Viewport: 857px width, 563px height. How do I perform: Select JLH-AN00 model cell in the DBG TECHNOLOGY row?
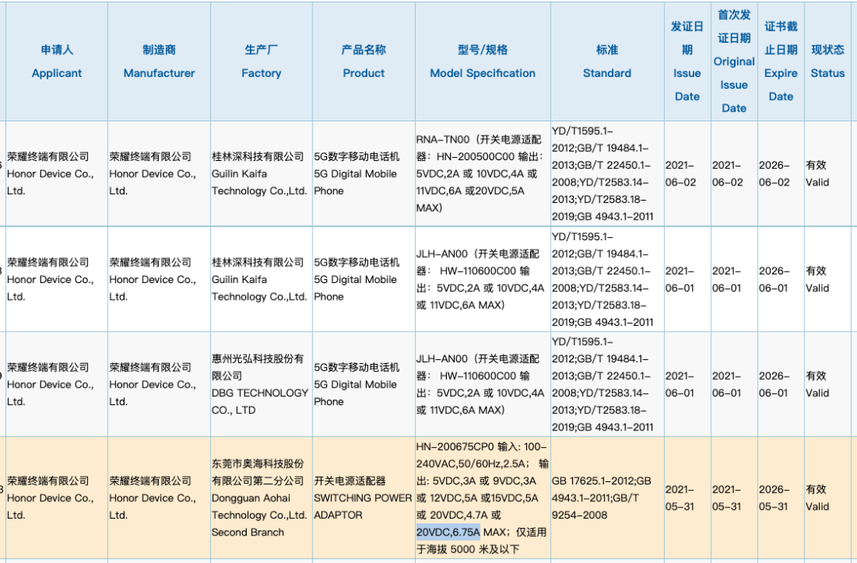point(482,384)
